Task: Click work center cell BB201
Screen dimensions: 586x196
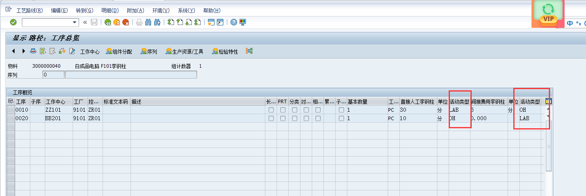Action: tap(59, 118)
